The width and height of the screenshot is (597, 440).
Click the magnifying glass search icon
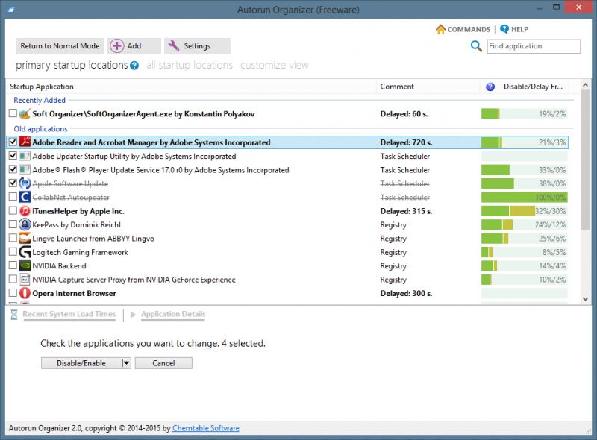pyautogui.click(x=476, y=46)
